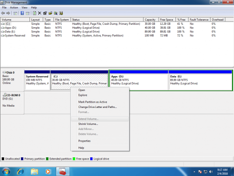Click the Show/Hide Console Tree icon
This screenshot has width=234, height=176.
[x=15, y=13]
